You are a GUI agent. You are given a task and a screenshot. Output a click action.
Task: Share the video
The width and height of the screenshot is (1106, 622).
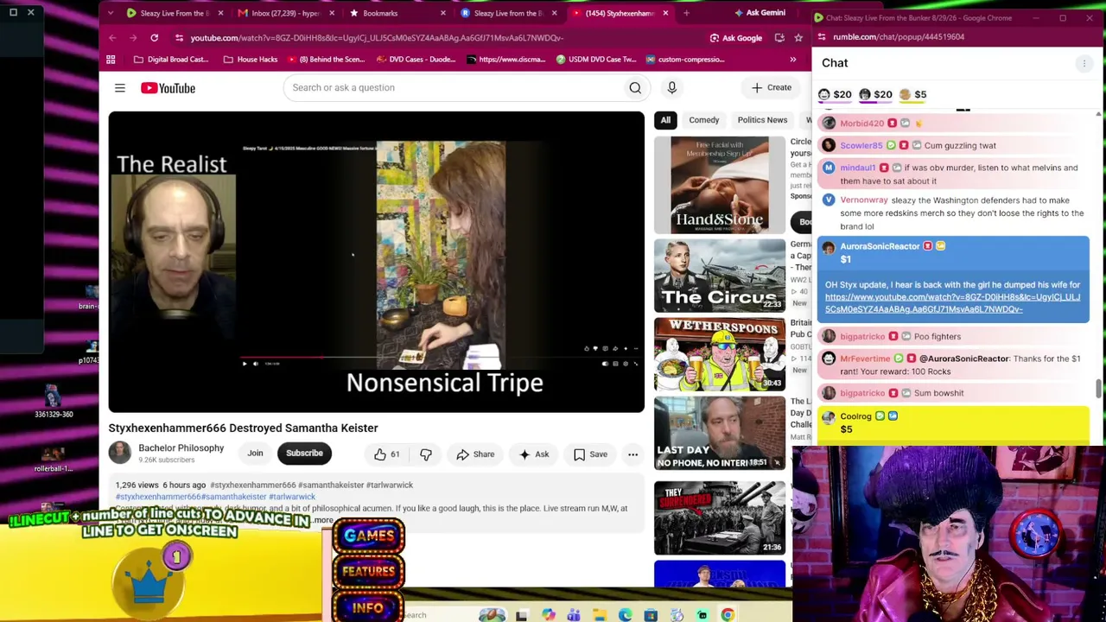[x=475, y=454]
